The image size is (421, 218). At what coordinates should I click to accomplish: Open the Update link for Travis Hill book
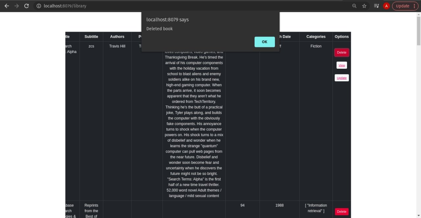click(342, 78)
